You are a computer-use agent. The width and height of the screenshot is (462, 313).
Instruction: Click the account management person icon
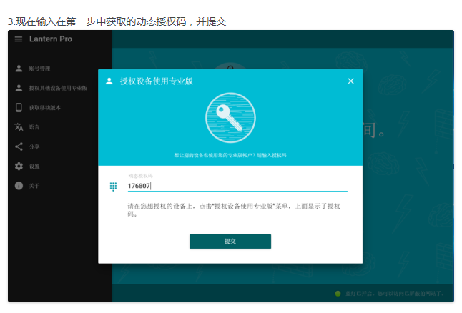tap(19, 69)
